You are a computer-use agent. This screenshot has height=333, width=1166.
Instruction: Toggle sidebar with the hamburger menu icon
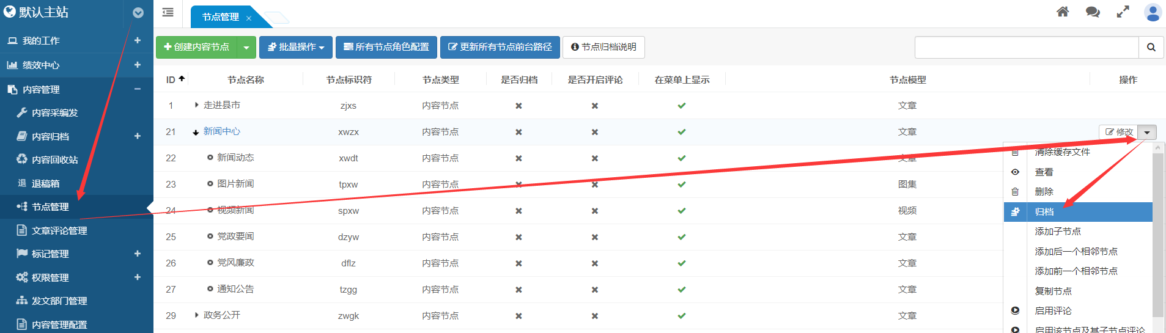pyautogui.click(x=168, y=12)
